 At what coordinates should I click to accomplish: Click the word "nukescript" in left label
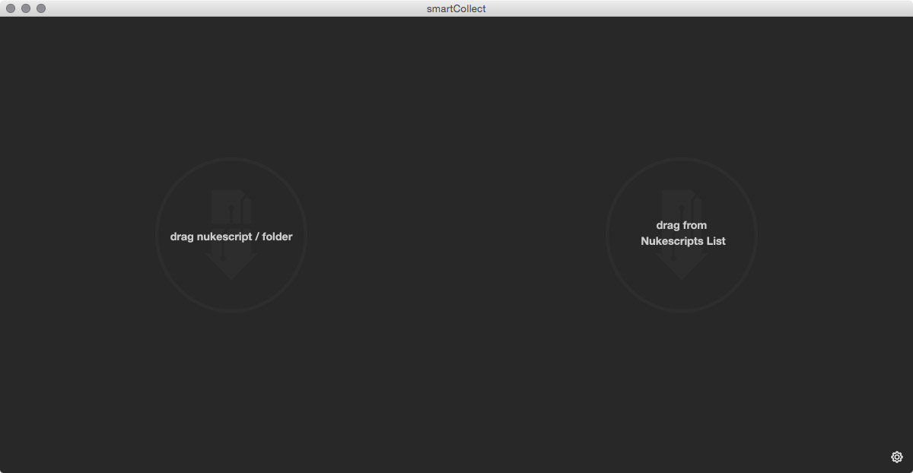(224, 236)
